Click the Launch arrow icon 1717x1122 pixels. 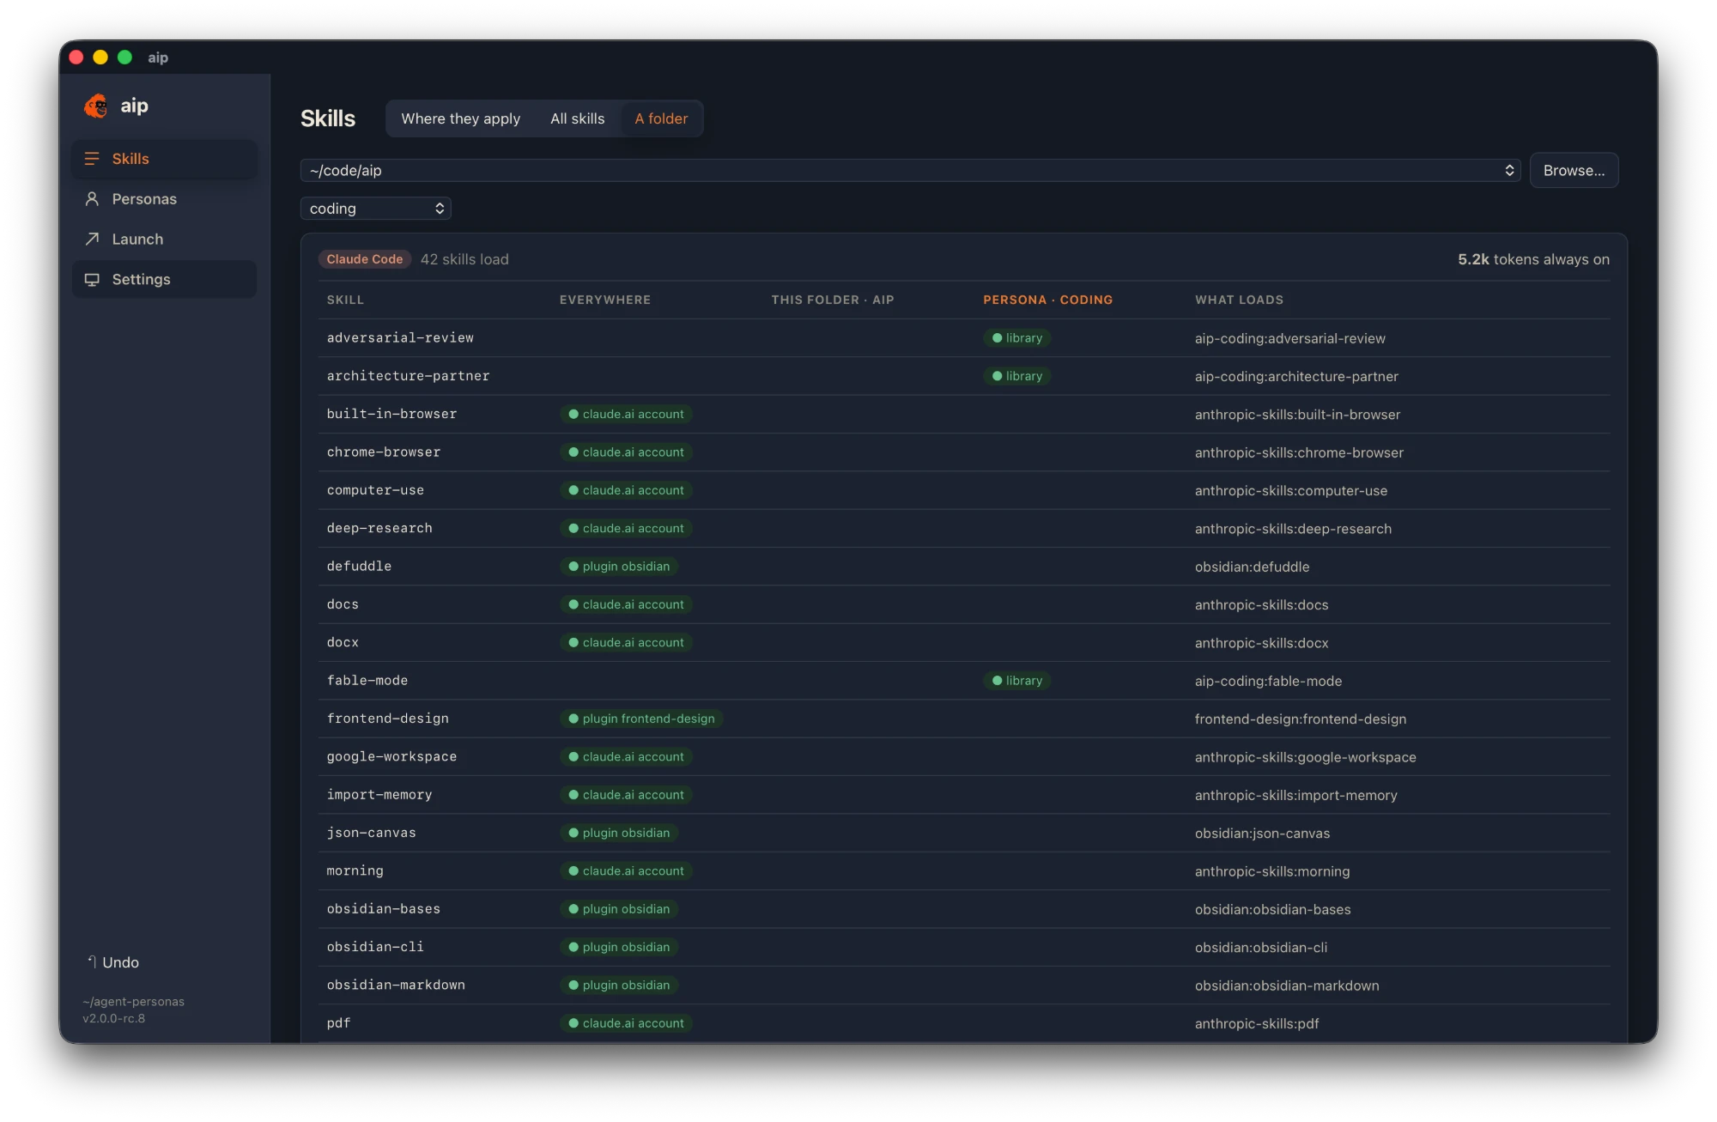click(x=92, y=240)
